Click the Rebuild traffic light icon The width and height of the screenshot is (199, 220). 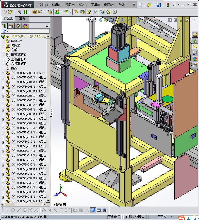168,5
